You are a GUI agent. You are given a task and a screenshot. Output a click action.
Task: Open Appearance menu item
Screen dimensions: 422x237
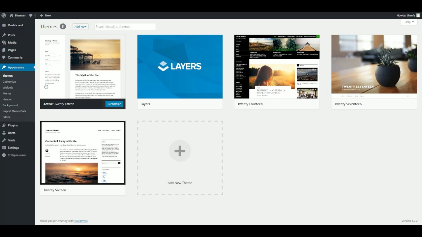coord(17,67)
